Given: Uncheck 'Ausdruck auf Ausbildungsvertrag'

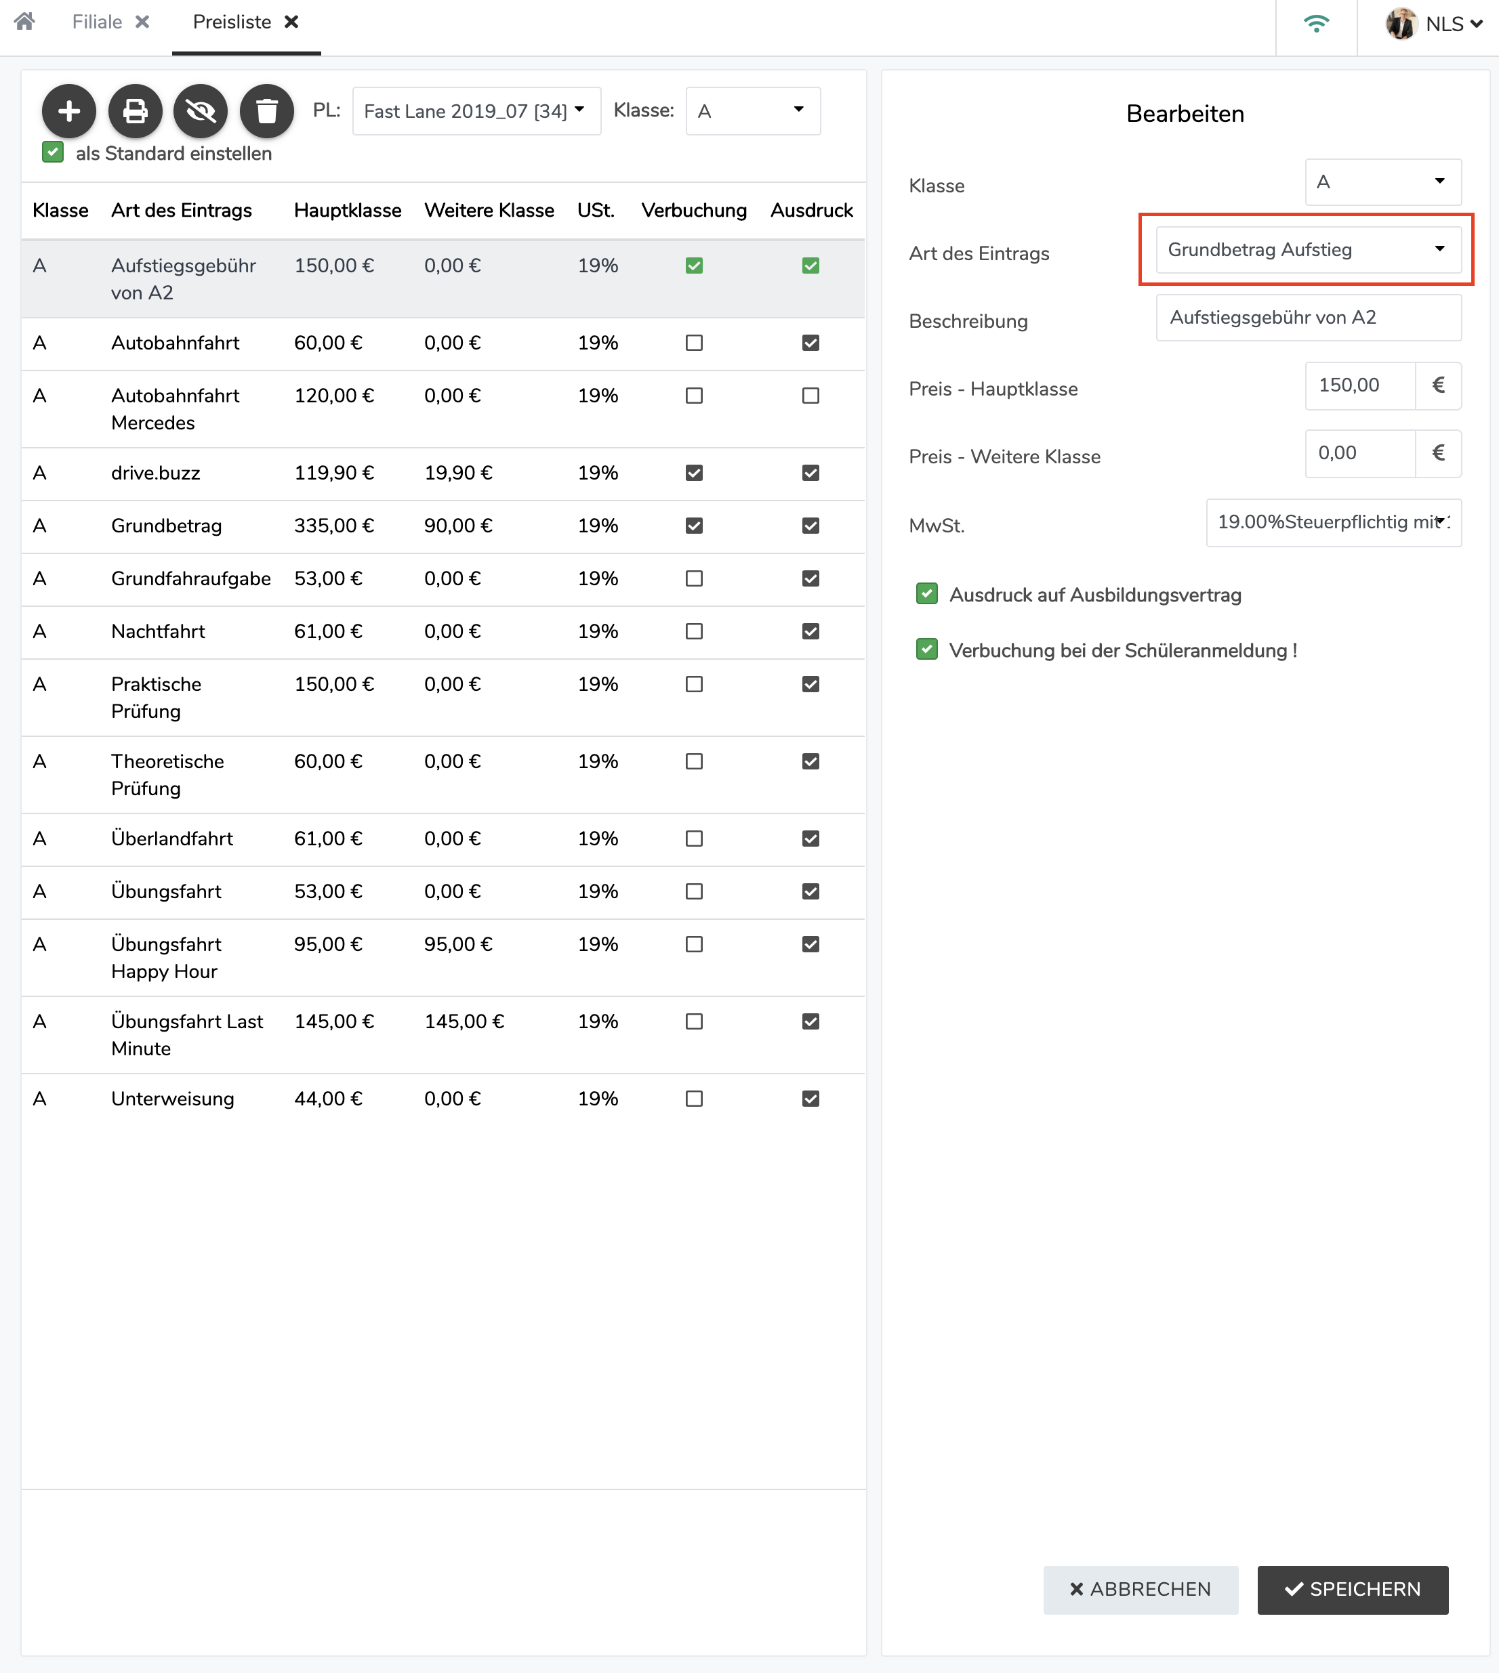Looking at the screenshot, I should click(926, 593).
